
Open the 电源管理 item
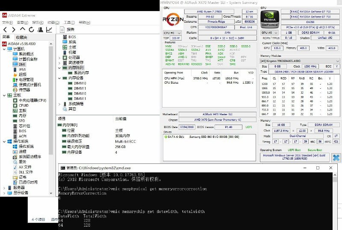tap(26, 80)
